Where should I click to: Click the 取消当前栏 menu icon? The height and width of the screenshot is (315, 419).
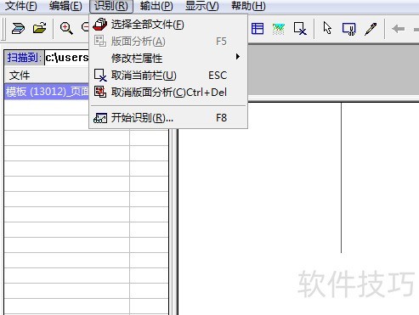[100, 76]
